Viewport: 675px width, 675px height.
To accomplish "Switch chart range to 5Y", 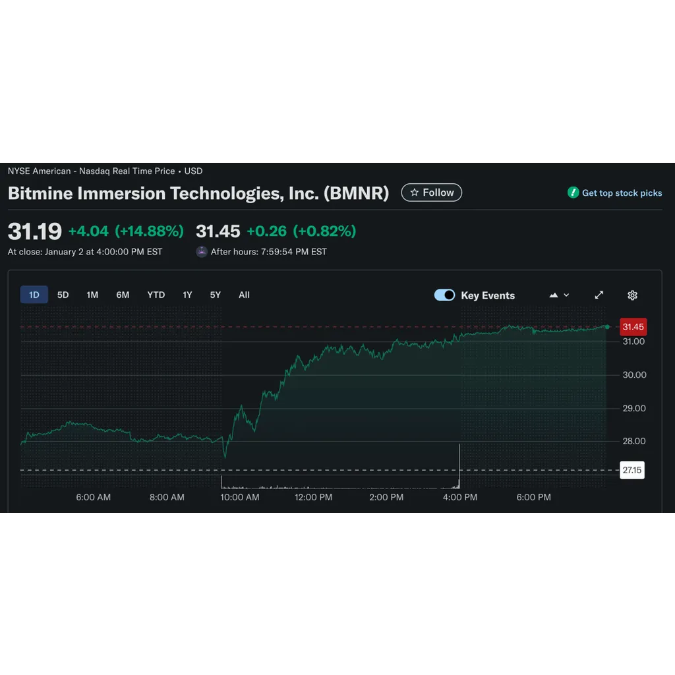I will 216,295.
